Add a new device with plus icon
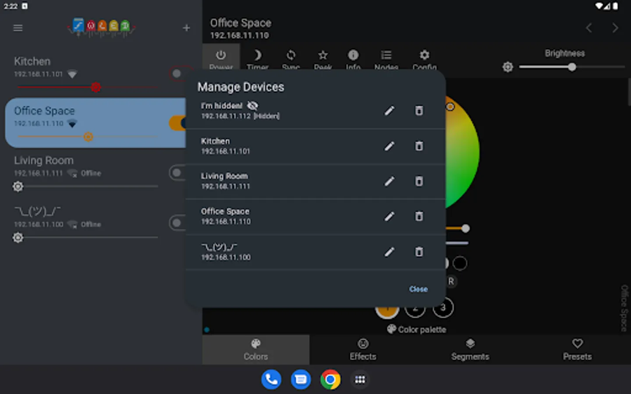This screenshot has height=394, width=631. click(x=186, y=28)
